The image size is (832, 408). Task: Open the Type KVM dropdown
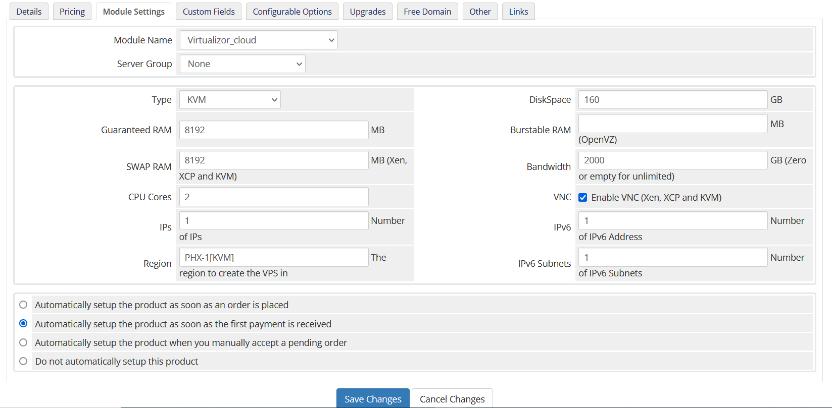tap(230, 99)
